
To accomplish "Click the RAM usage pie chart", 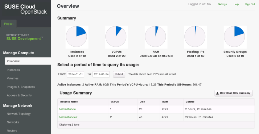I will coord(156,37).
